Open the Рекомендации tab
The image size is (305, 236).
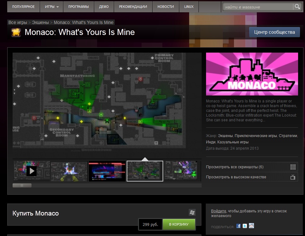pyautogui.click(x=133, y=7)
